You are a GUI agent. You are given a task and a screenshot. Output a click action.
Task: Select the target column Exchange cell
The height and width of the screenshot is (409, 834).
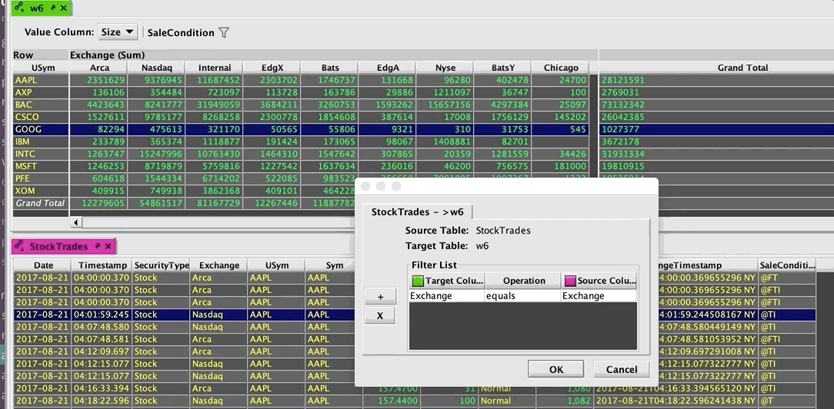click(x=446, y=295)
